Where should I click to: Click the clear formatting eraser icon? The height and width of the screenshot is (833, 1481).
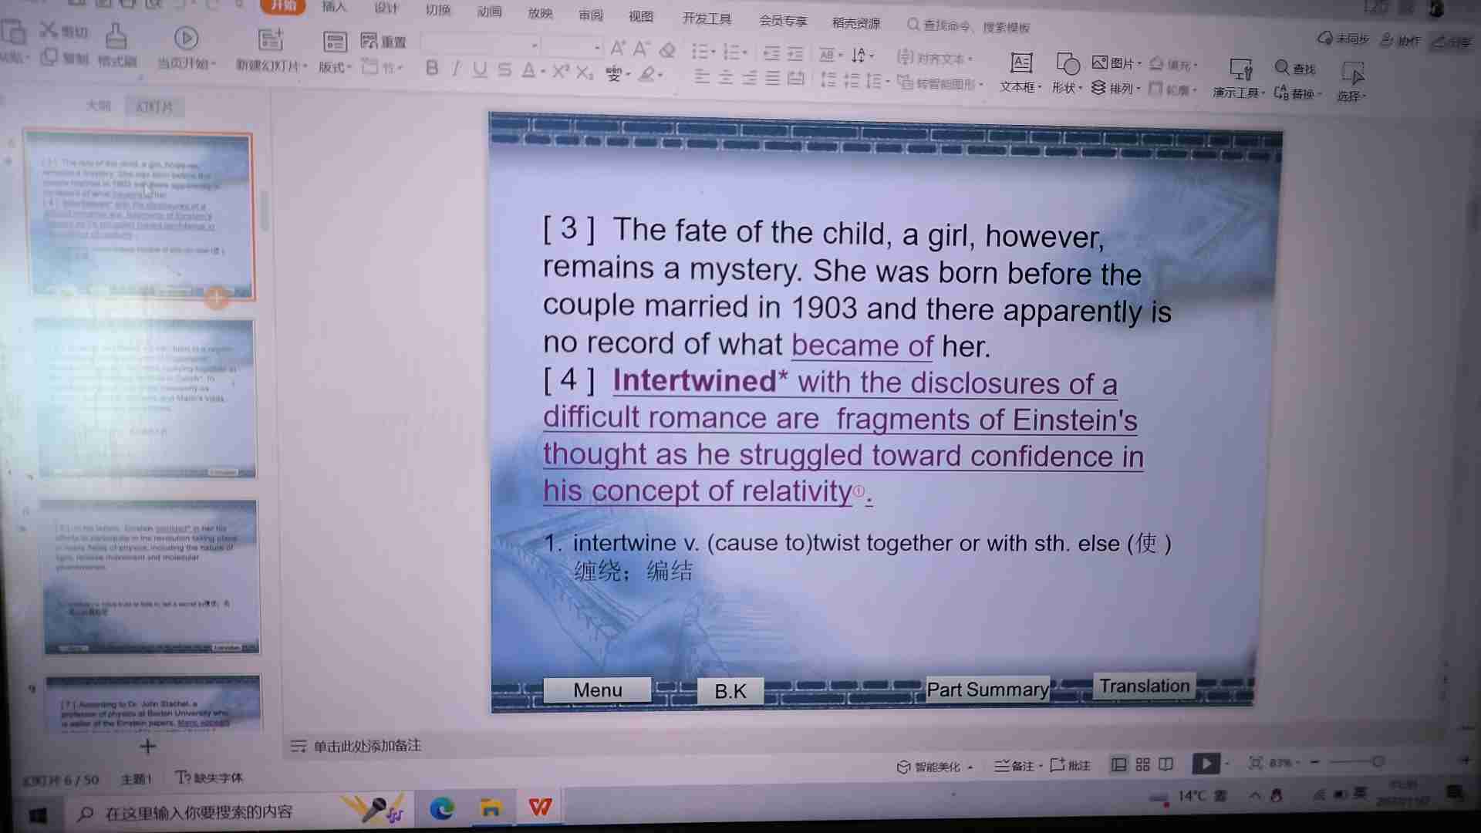(668, 51)
